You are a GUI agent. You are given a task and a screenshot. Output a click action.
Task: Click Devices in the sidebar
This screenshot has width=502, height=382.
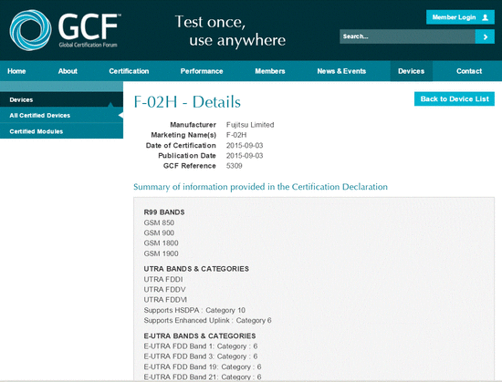(61, 99)
